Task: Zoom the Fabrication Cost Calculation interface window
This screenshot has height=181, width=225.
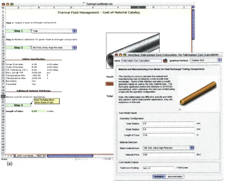Action: click(125, 55)
